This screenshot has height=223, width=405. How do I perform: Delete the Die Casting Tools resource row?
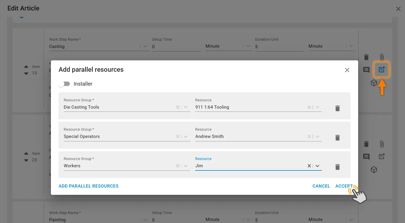tap(337, 108)
